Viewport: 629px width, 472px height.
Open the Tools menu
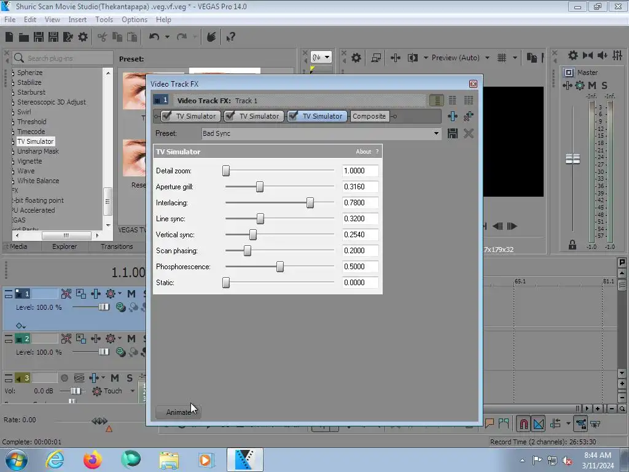pos(104,20)
